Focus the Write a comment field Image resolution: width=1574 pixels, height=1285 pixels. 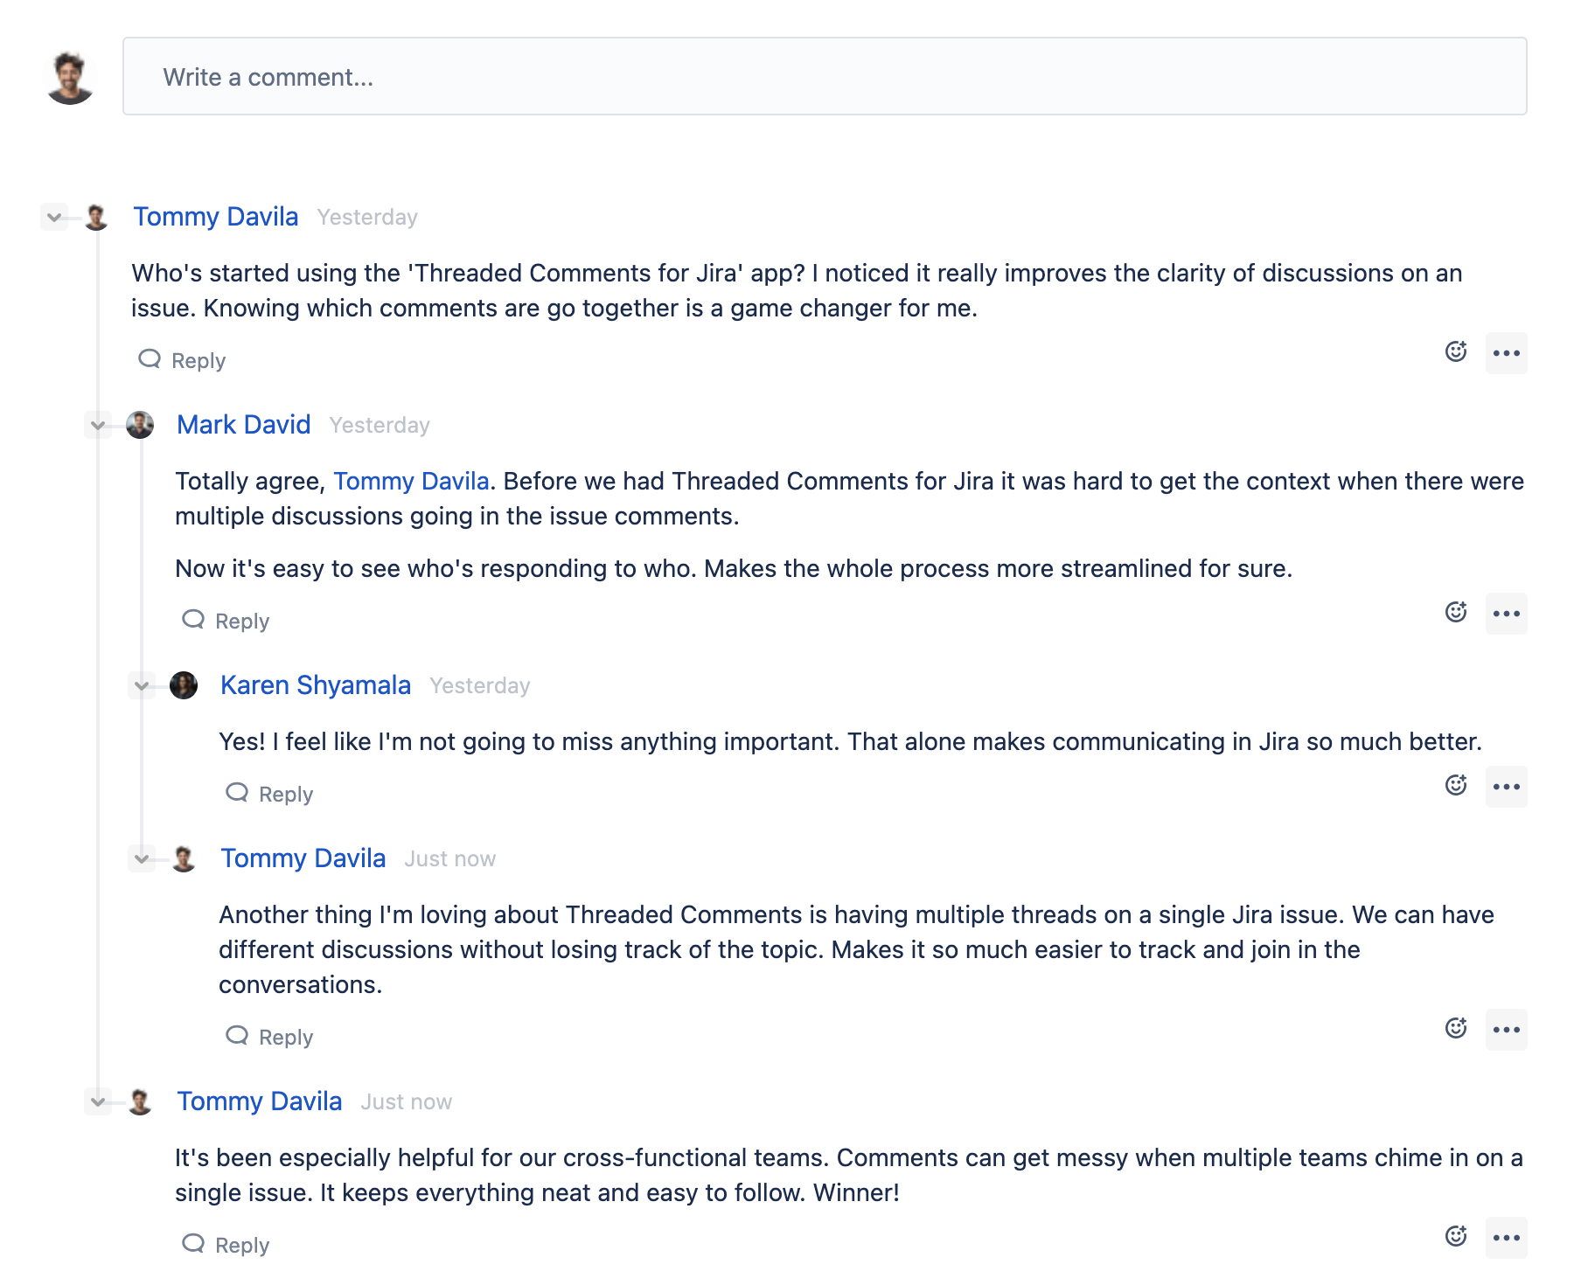[x=825, y=76]
